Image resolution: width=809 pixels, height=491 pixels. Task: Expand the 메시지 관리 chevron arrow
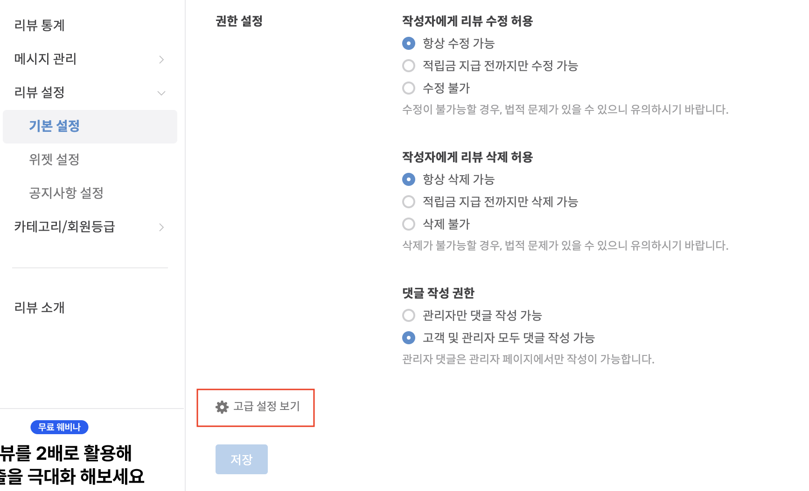(x=161, y=60)
